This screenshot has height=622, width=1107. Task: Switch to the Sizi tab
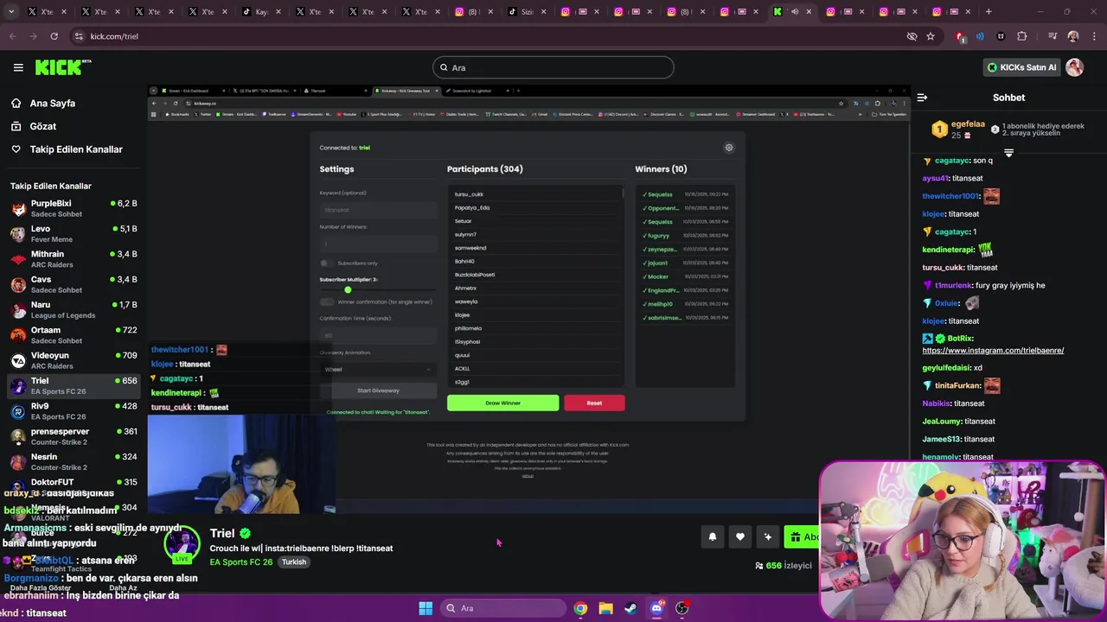pyautogui.click(x=524, y=12)
